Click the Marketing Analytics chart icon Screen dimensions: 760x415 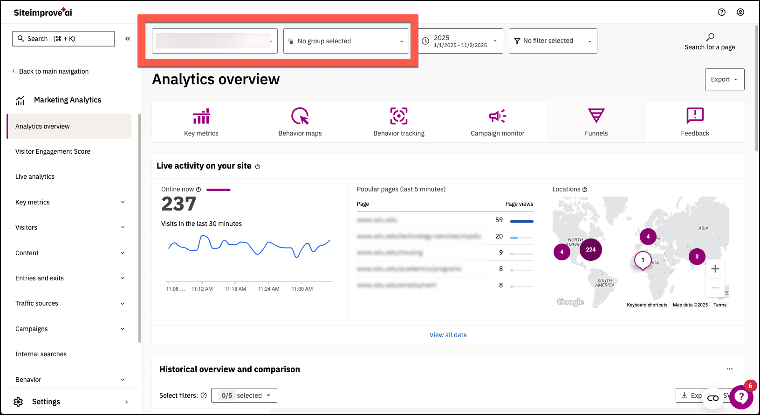[x=20, y=100]
